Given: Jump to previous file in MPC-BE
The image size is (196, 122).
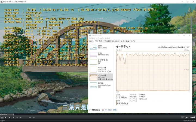Looking at the screenshot, I should (10, 117).
